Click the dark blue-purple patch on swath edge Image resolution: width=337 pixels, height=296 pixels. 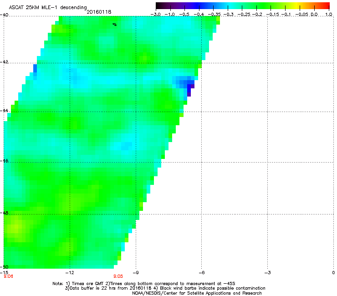(x=189, y=88)
